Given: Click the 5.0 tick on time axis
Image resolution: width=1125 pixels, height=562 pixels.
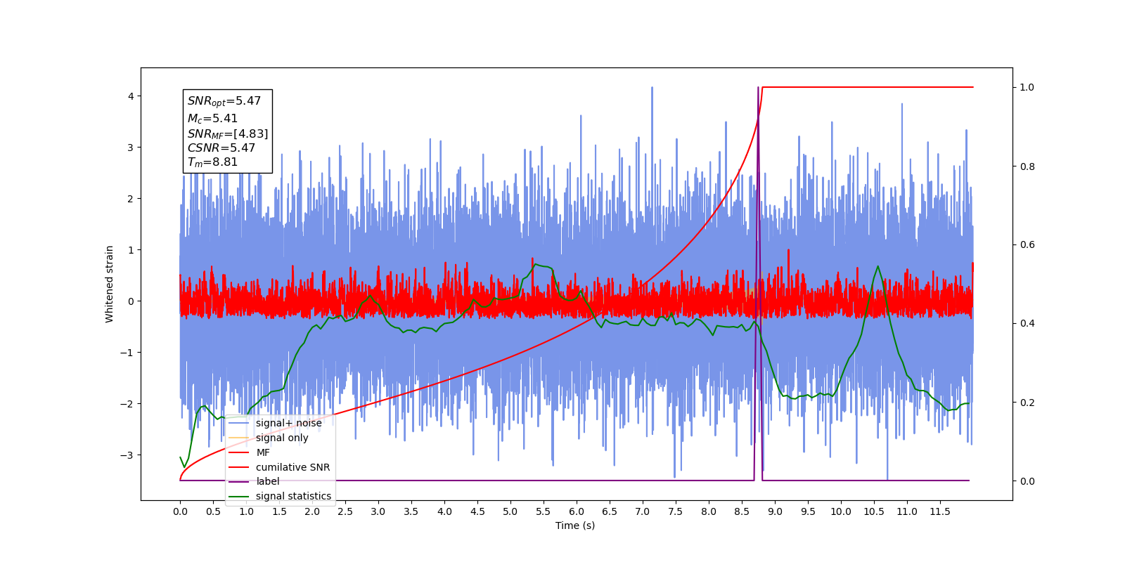Looking at the screenshot, I should (x=510, y=511).
